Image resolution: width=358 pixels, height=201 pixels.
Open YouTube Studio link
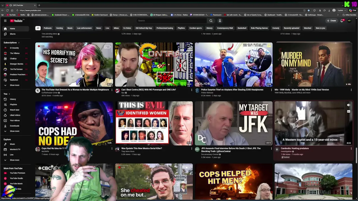(x=16, y=178)
